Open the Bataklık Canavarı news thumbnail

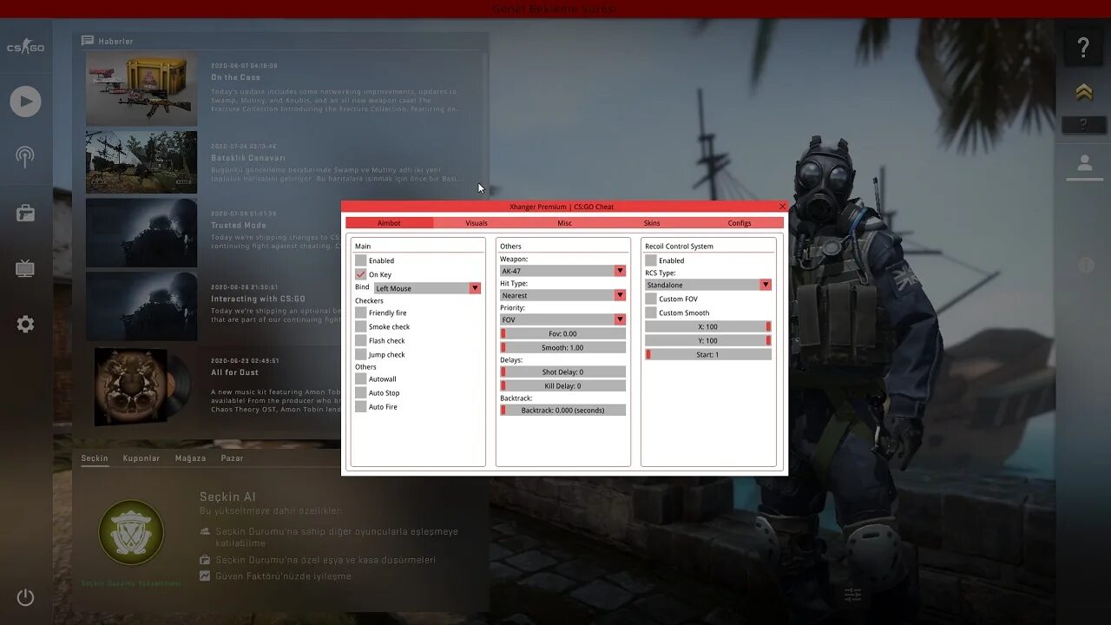click(x=141, y=162)
